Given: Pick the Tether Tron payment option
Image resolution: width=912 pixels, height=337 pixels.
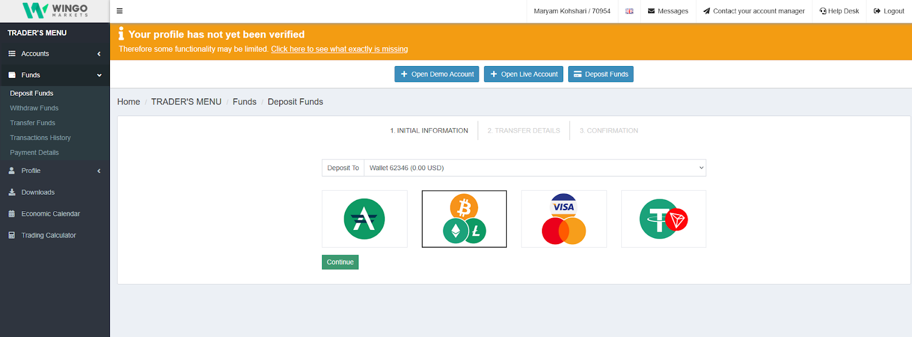Looking at the screenshot, I should (663, 219).
